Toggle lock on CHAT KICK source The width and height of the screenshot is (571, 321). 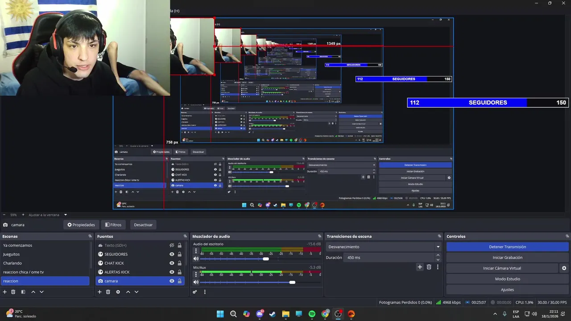click(180, 263)
